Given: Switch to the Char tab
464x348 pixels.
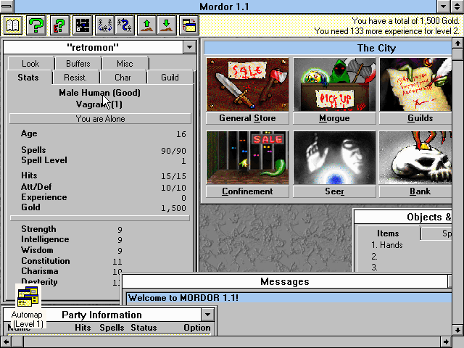Looking at the screenshot, I should pos(123,78).
